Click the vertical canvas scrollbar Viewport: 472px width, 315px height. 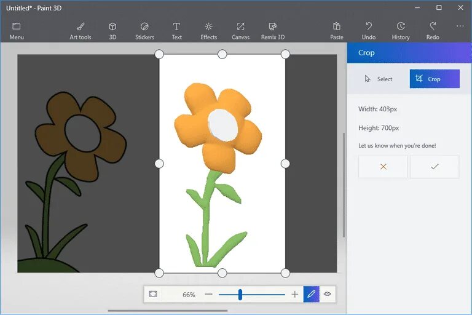click(x=344, y=185)
